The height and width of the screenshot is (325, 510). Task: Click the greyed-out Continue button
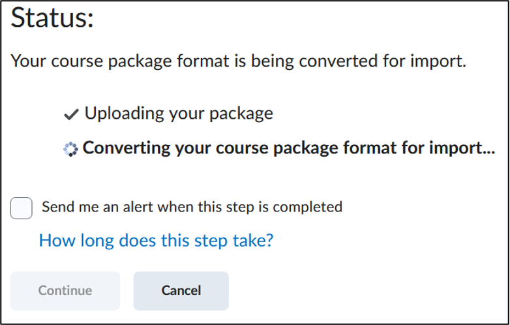[65, 290]
